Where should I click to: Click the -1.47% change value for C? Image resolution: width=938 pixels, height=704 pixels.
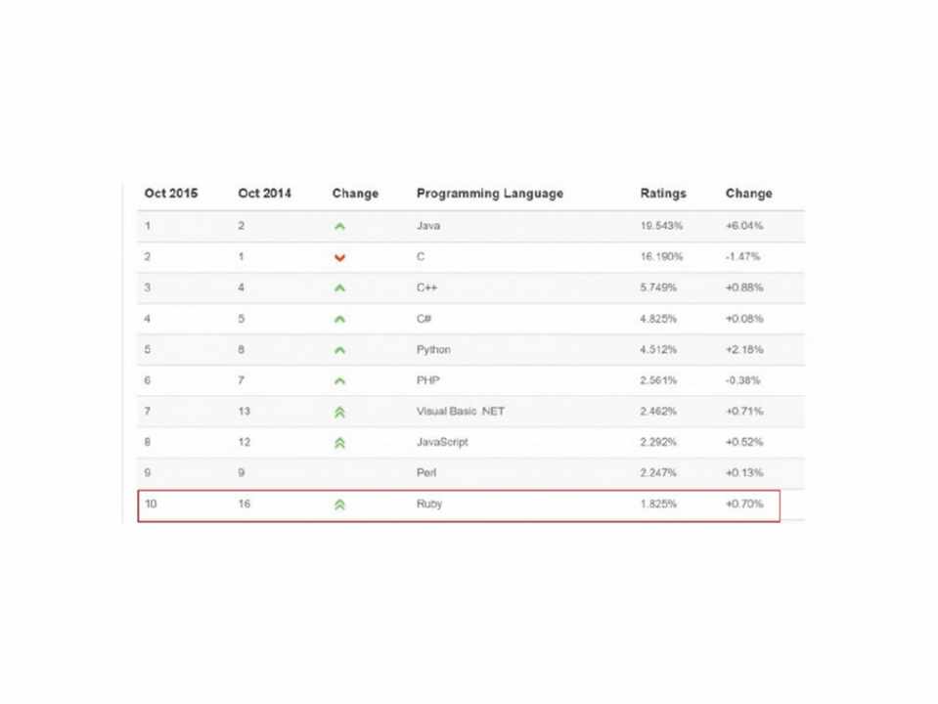(743, 257)
